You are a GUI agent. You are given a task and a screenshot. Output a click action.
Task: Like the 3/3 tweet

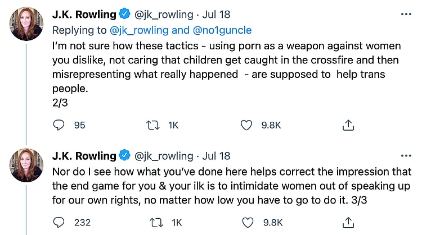(246, 223)
